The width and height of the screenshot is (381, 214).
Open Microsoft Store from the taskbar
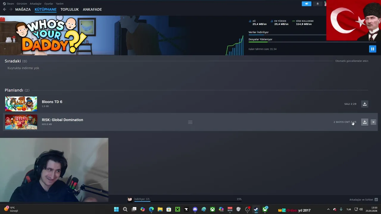tap(169, 209)
